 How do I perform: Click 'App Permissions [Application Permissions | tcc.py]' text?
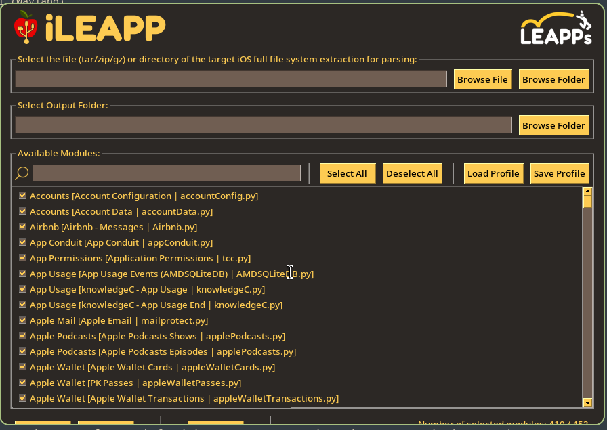click(140, 259)
